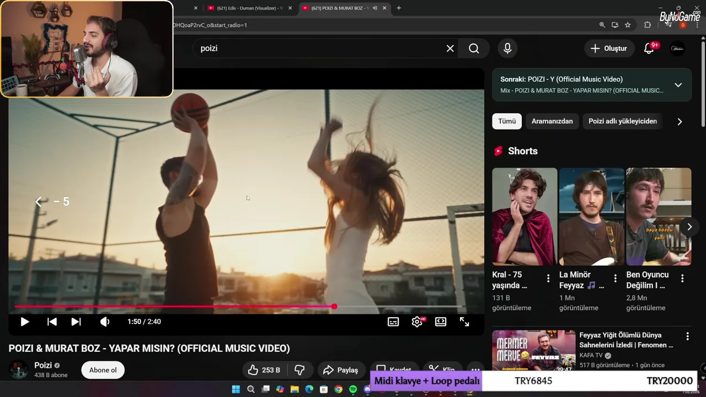Share the video with Paylaş
Image resolution: width=706 pixels, height=397 pixels.
pos(341,370)
